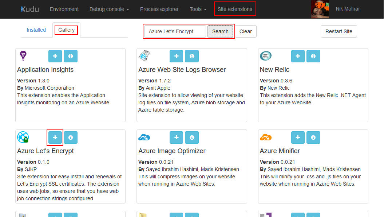Viewport: 384px width, 217px height.
Task: Expand the Tools dropdown menu
Action: click(198, 9)
